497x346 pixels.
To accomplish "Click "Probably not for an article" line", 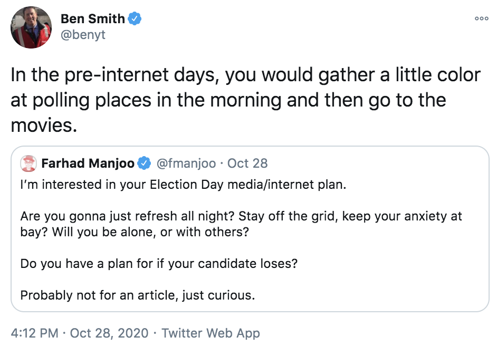I will [138, 294].
